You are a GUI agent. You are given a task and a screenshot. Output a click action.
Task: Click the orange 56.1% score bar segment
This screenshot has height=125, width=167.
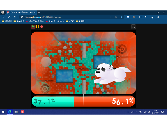pyautogui.click(x=104, y=101)
